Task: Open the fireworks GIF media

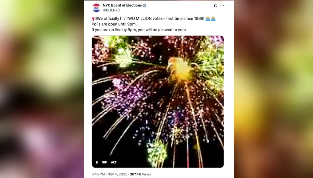Action: pos(158,102)
